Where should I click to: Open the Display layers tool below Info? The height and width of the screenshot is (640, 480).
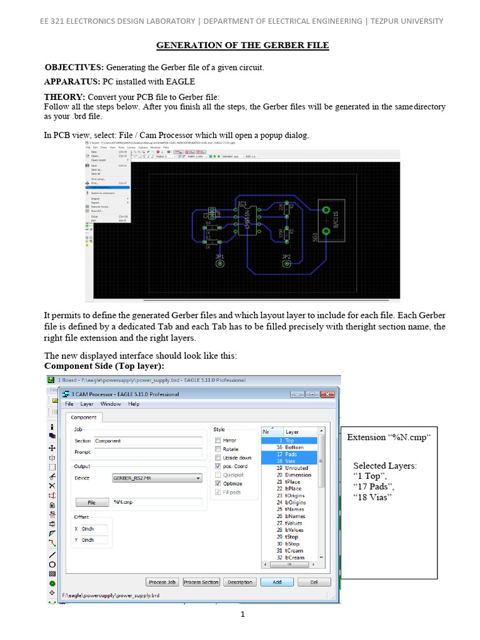52,436
